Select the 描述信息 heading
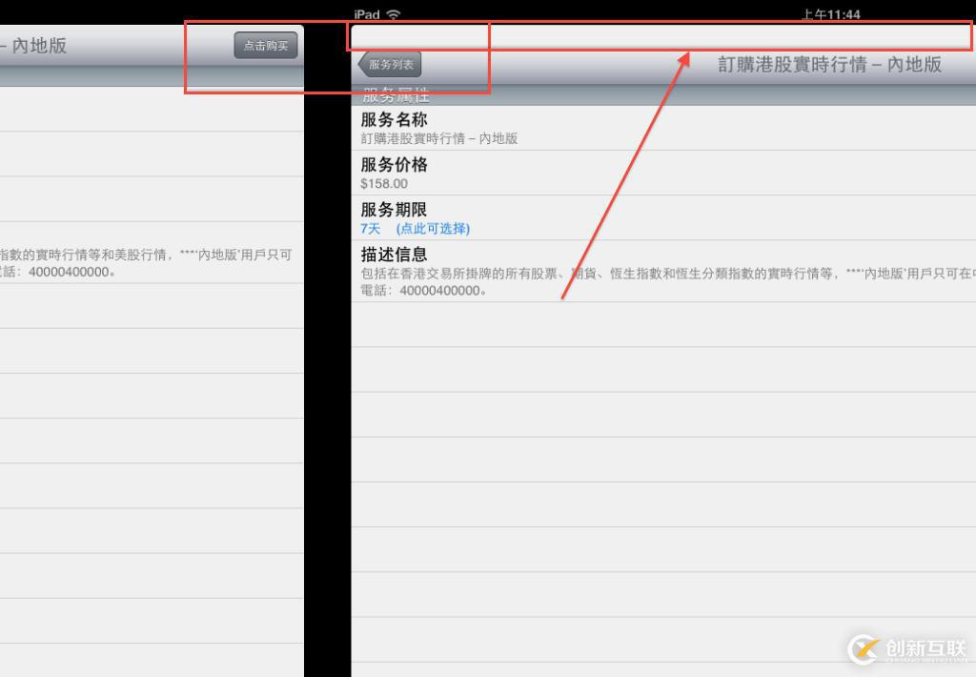The image size is (976, 677). [x=394, y=254]
